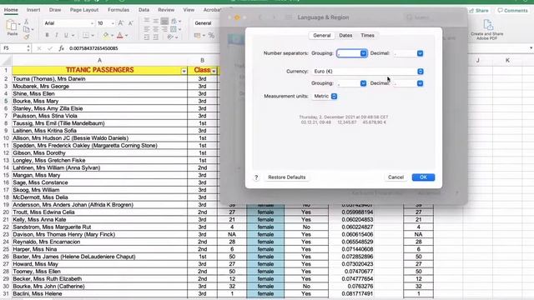Switch to the Dates tab
This screenshot has width=534, height=300.
[345, 35]
